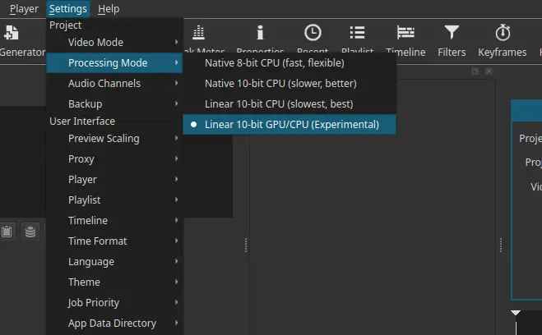Open the Help menu
The height and width of the screenshot is (335, 542).
tap(108, 9)
